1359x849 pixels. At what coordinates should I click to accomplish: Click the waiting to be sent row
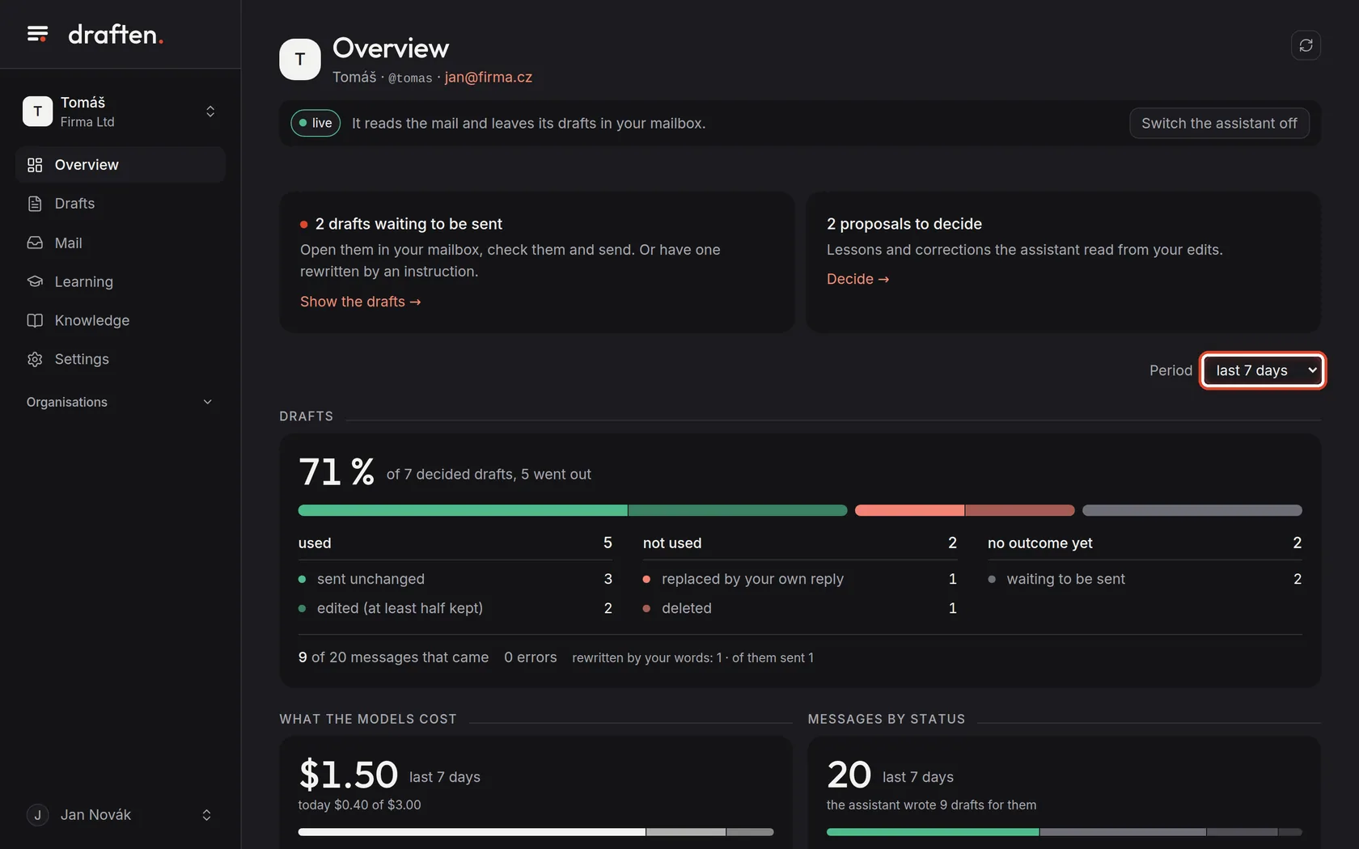pos(1145,579)
